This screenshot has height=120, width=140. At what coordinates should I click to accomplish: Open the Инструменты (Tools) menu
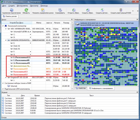pyautogui.click(x=22, y=6)
